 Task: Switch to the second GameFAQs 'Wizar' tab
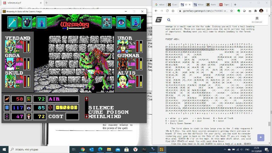coord(199,5)
